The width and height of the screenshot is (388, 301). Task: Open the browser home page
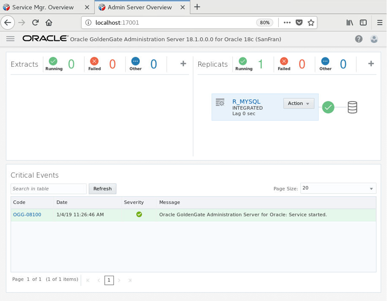click(49, 23)
